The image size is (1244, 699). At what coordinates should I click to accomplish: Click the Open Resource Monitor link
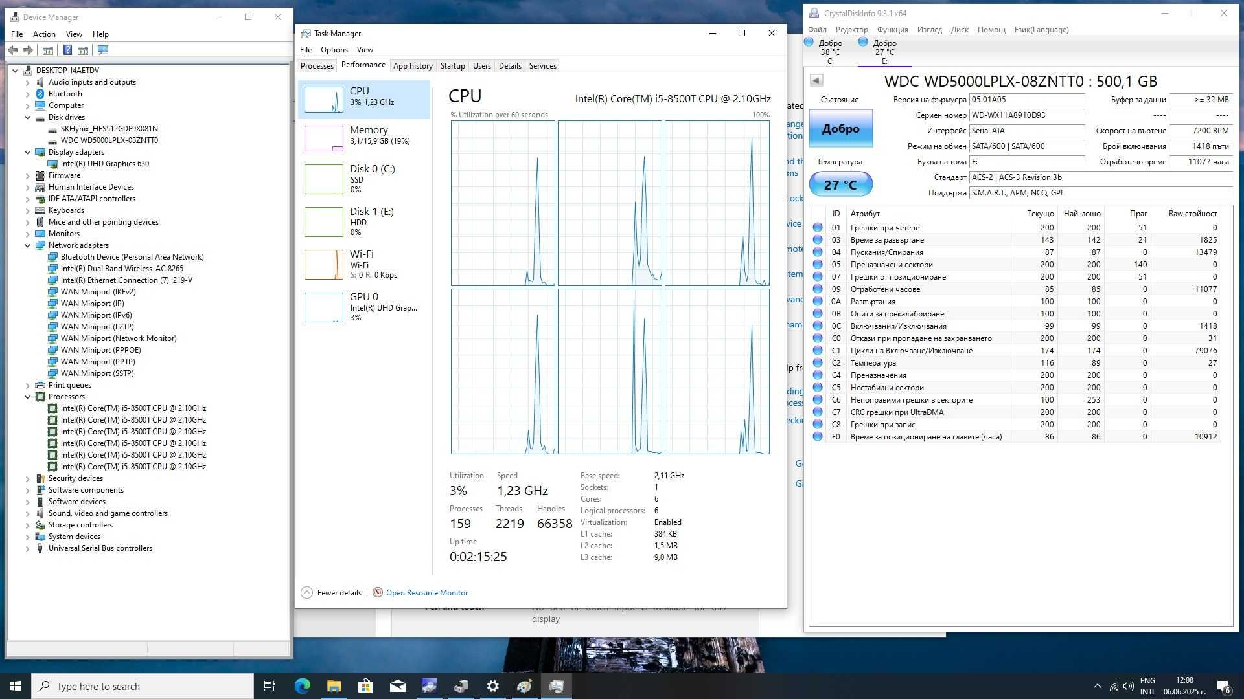click(x=427, y=593)
